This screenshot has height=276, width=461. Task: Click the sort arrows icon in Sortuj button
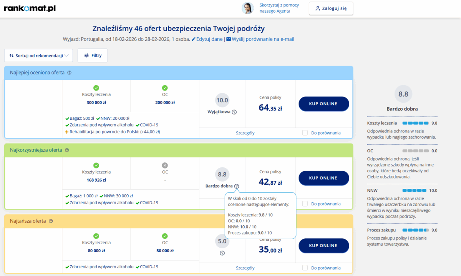point(11,55)
